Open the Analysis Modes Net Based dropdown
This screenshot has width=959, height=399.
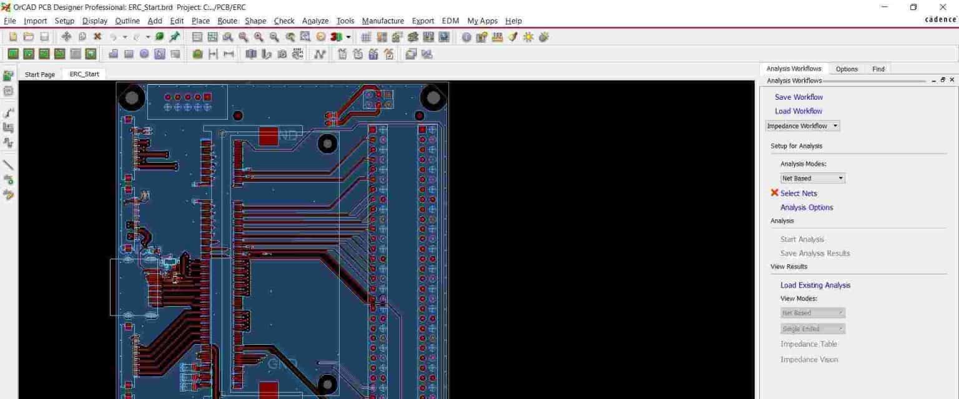(840, 178)
